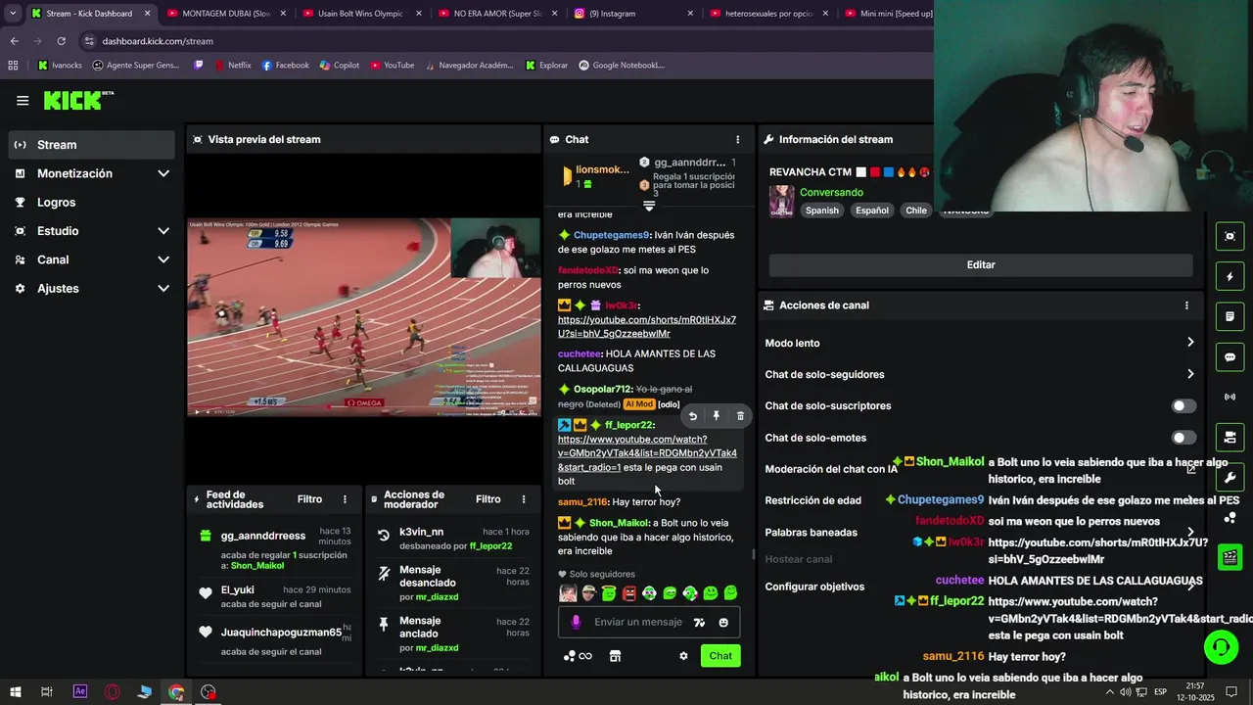Click the first face emote in emote row
The image size is (1253, 705).
click(568, 593)
